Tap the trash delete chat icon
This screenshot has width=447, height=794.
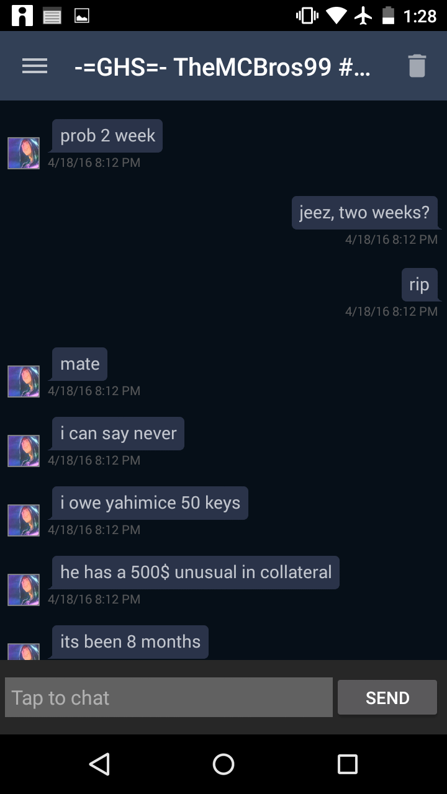coord(417,66)
